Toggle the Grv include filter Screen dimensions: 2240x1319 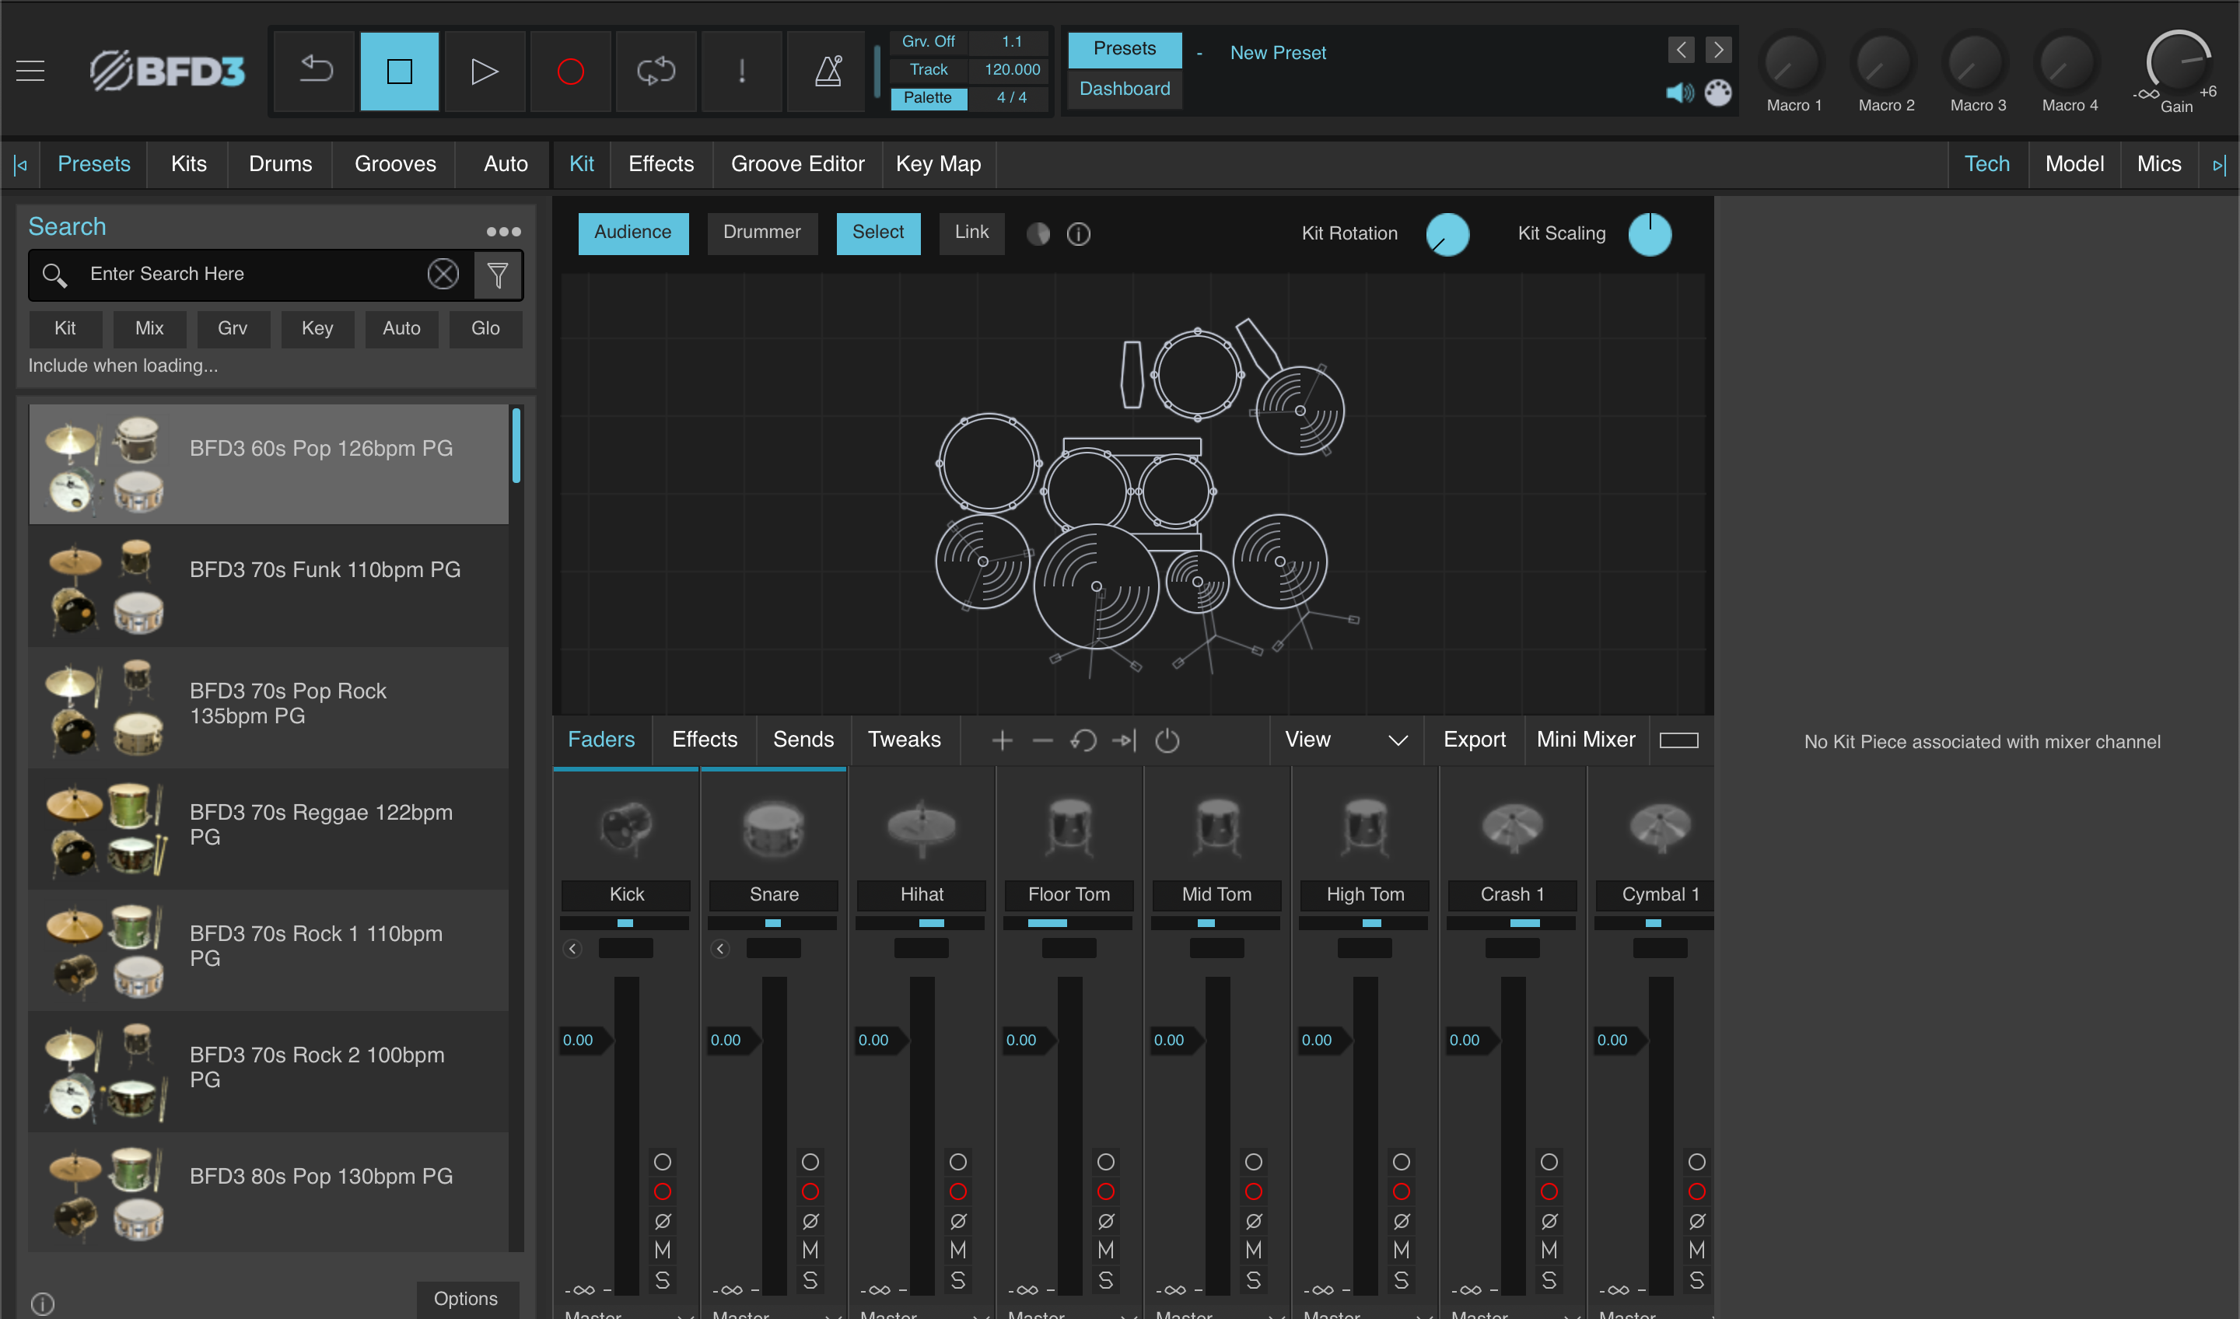coord(233,328)
